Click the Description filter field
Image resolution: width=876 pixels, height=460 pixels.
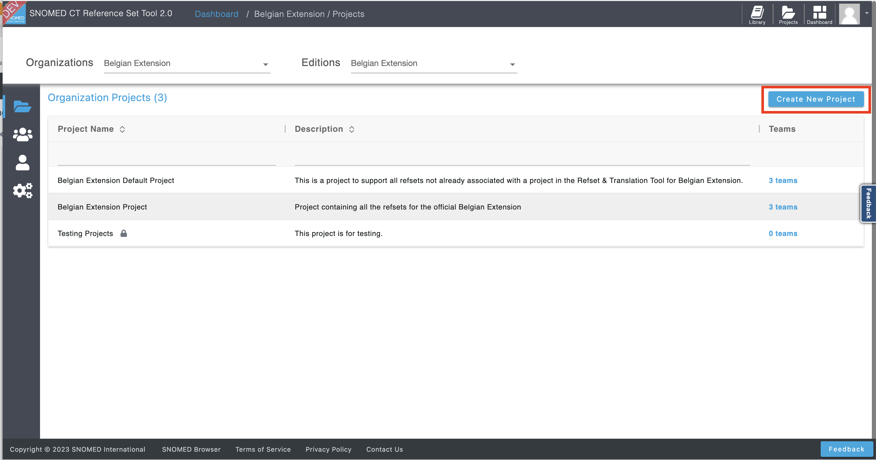522,157
